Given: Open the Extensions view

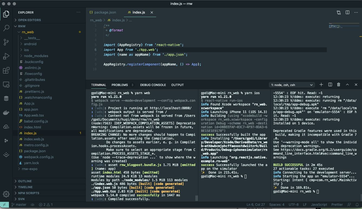Looking at the screenshot, I should pyautogui.click(x=6, y=71).
